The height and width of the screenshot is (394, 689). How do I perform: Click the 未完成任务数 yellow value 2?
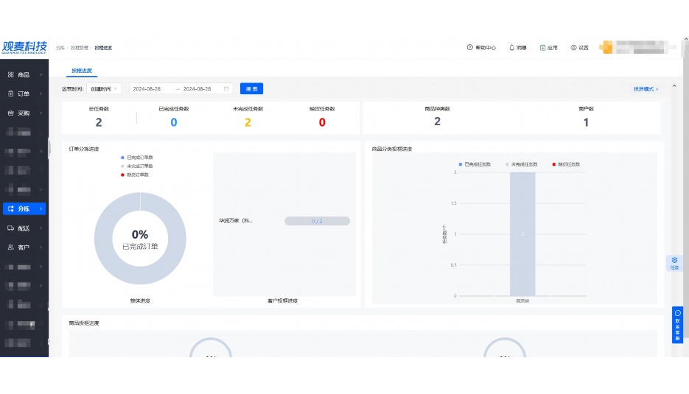pos(248,122)
